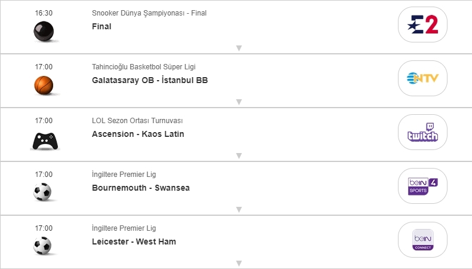This screenshot has width=472, height=269.
Task: Click the NTV channel logo
Action: point(422,78)
